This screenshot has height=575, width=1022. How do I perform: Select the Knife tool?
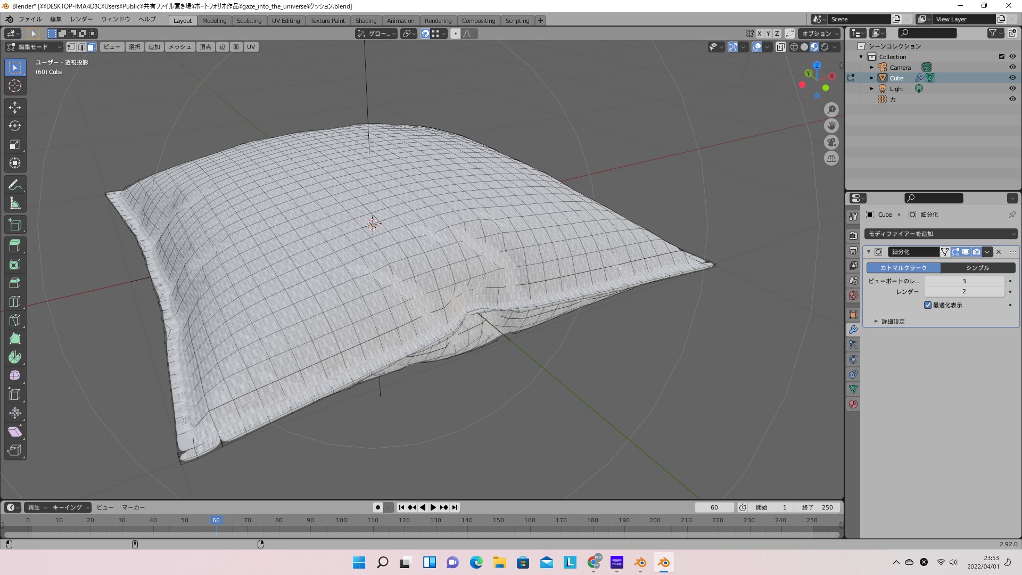pyautogui.click(x=15, y=320)
